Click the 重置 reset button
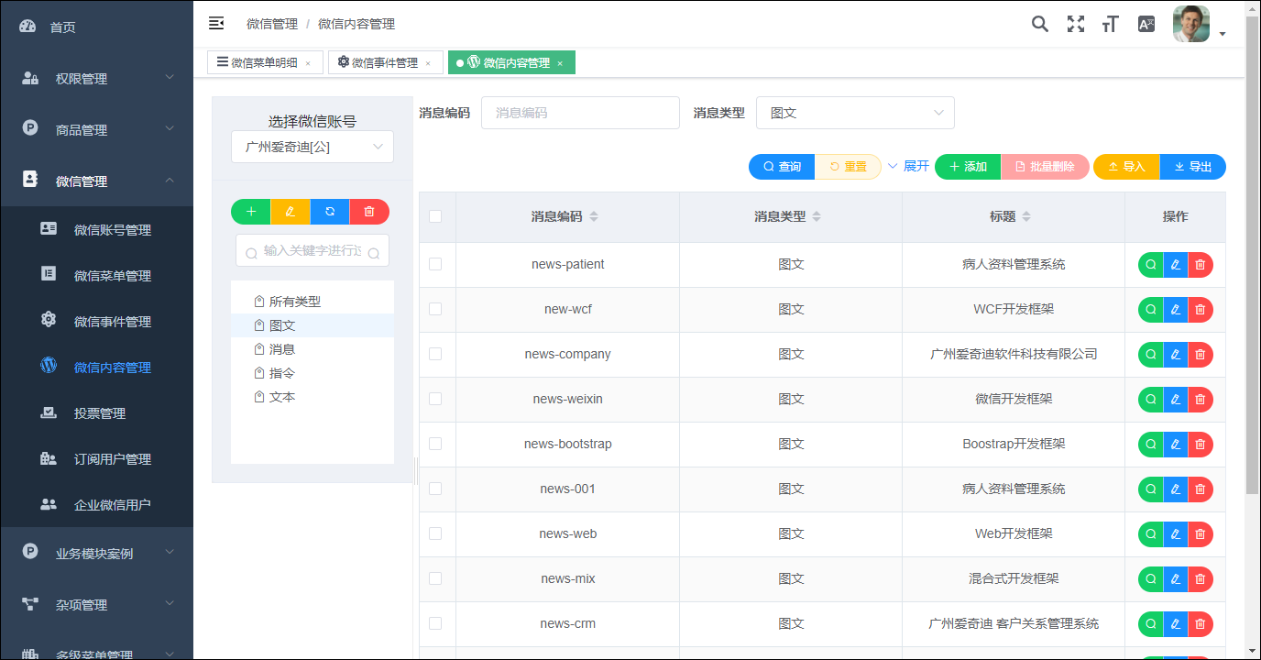1261x660 pixels. tap(848, 167)
